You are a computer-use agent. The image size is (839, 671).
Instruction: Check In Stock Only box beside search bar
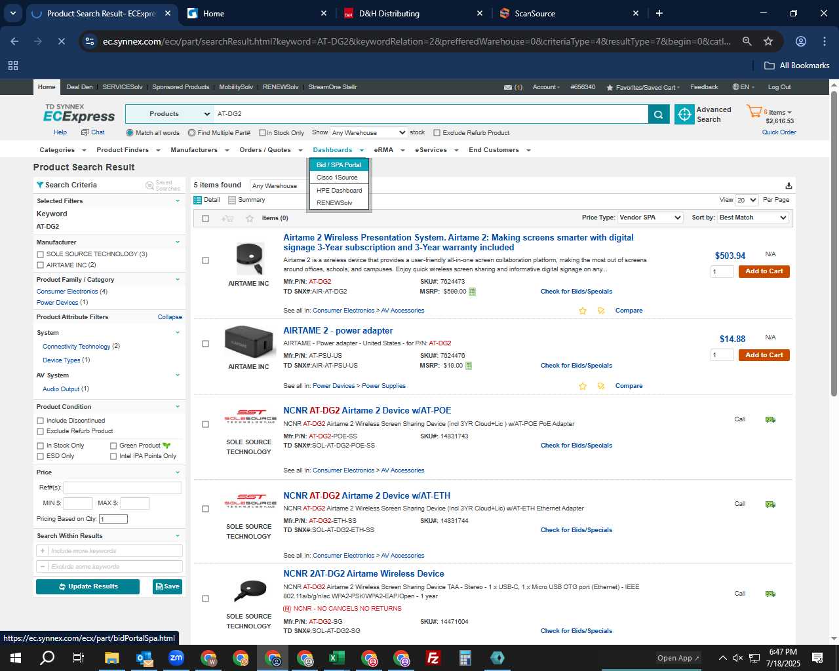tap(262, 133)
